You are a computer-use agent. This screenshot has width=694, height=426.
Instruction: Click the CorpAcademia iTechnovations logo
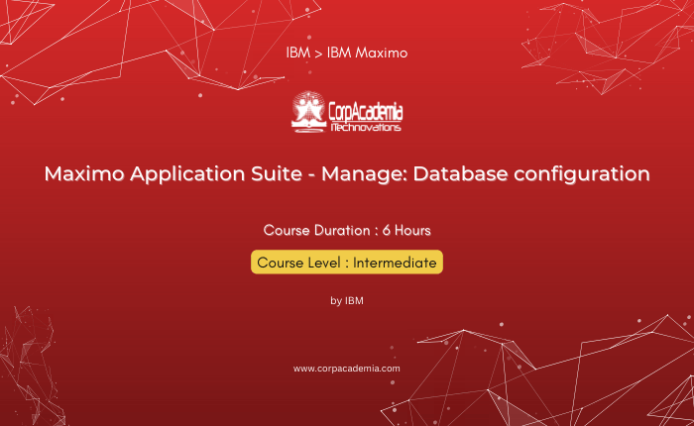click(x=347, y=112)
